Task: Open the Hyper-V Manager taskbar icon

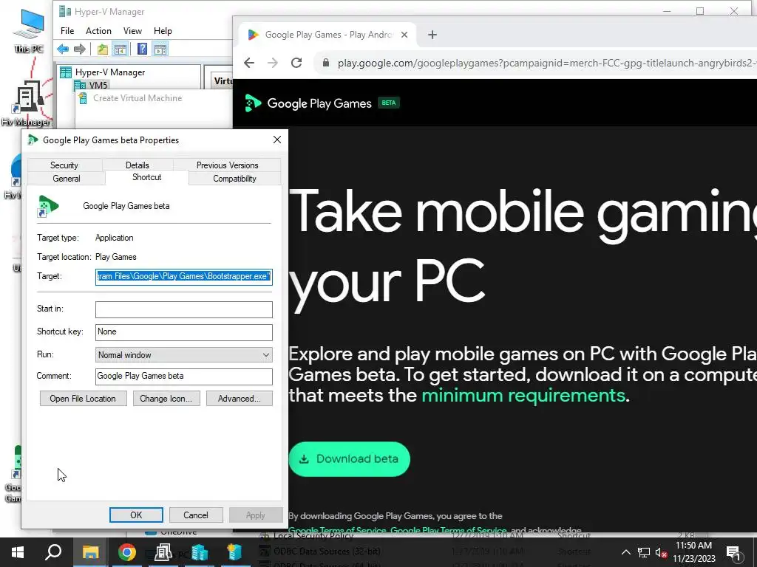Action: pos(199,552)
